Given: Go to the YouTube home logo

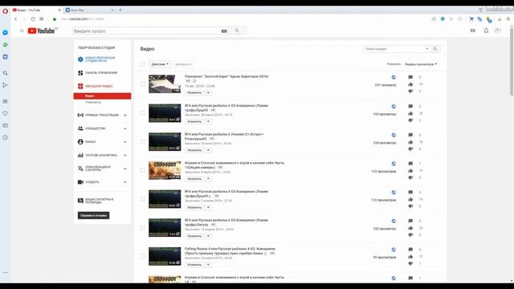Looking at the screenshot, I should point(42,31).
